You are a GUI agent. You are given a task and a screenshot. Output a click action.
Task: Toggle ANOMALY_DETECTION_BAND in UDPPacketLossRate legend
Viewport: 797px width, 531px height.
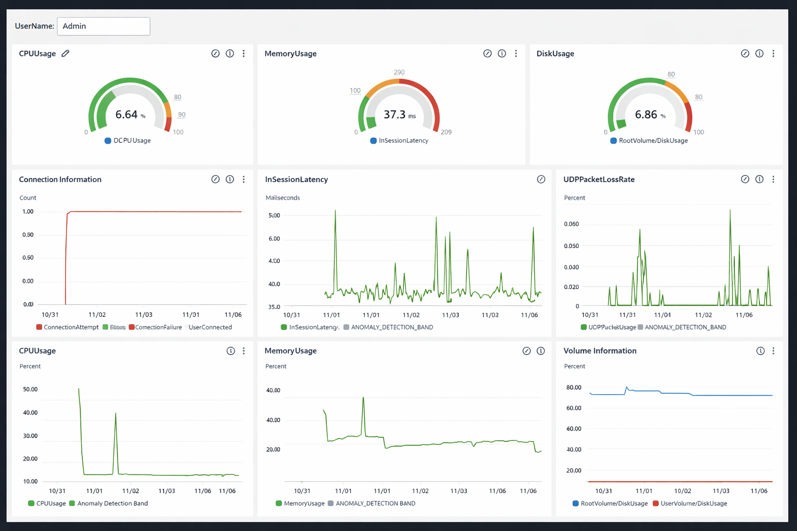click(682, 327)
